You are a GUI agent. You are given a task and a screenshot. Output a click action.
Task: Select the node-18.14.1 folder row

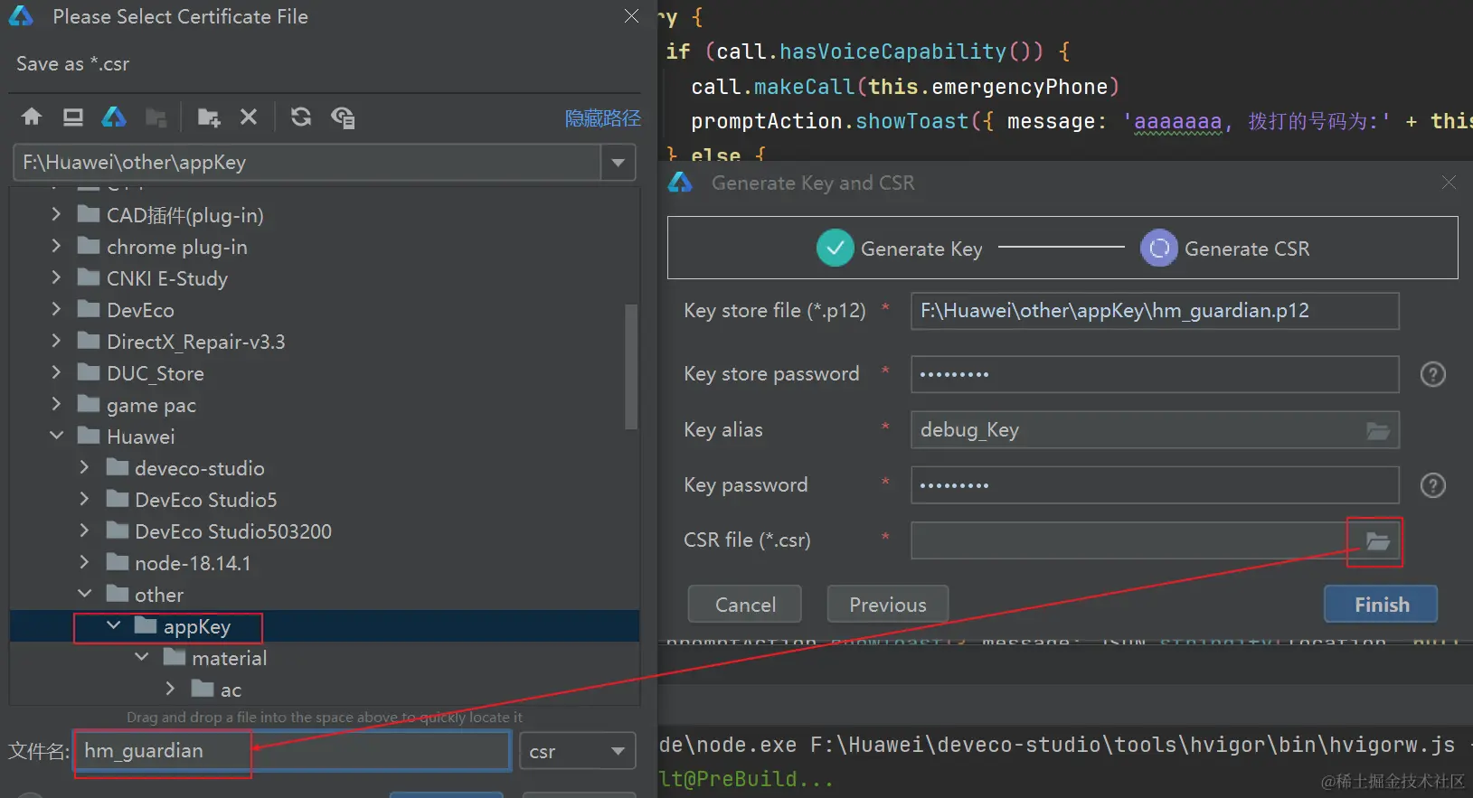point(325,563)
